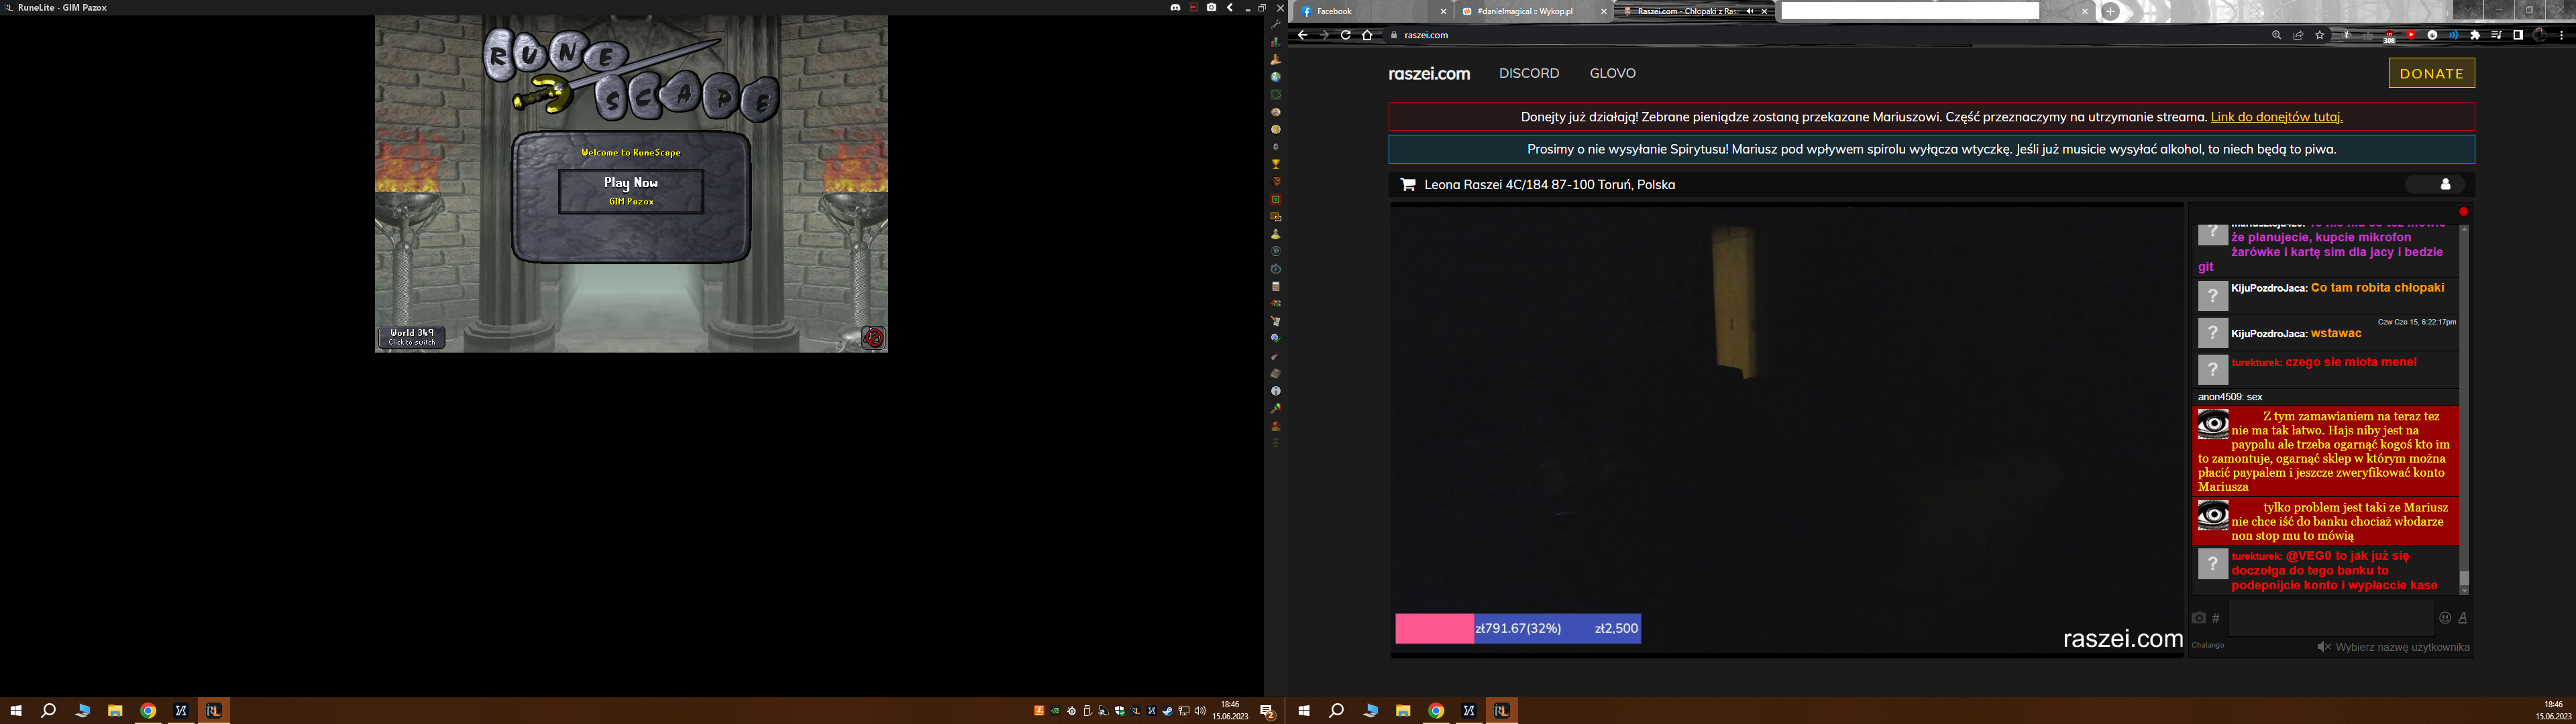
Task: Switch to the #danielmagical Wykop.pl tab
Action: click(x=1524, y=12)
